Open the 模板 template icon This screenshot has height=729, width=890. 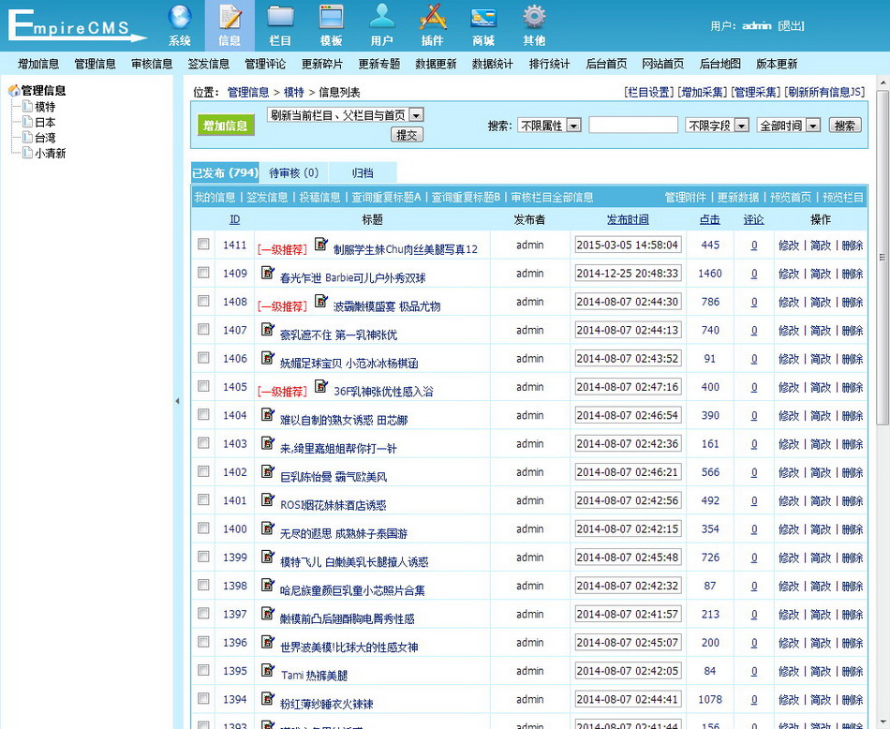click(x=331, y=18)
